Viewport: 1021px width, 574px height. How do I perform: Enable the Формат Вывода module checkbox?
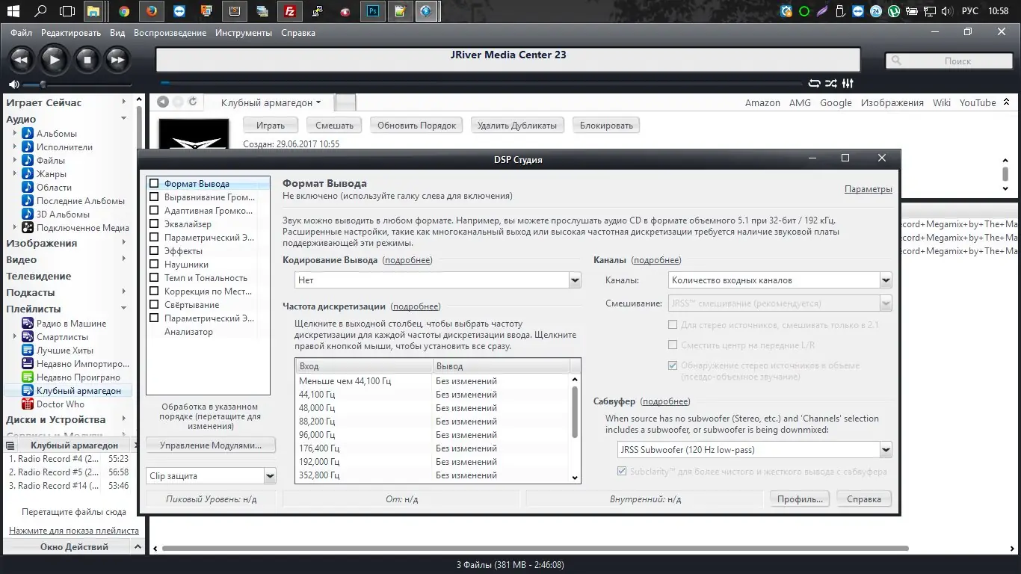[154, 183]
